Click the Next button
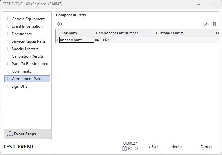222x155 pixels. [x=177, y=147]
